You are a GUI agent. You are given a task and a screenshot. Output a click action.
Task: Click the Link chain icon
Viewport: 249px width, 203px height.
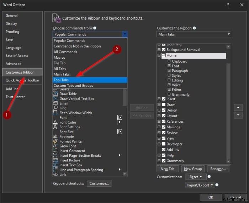[55, 175]
